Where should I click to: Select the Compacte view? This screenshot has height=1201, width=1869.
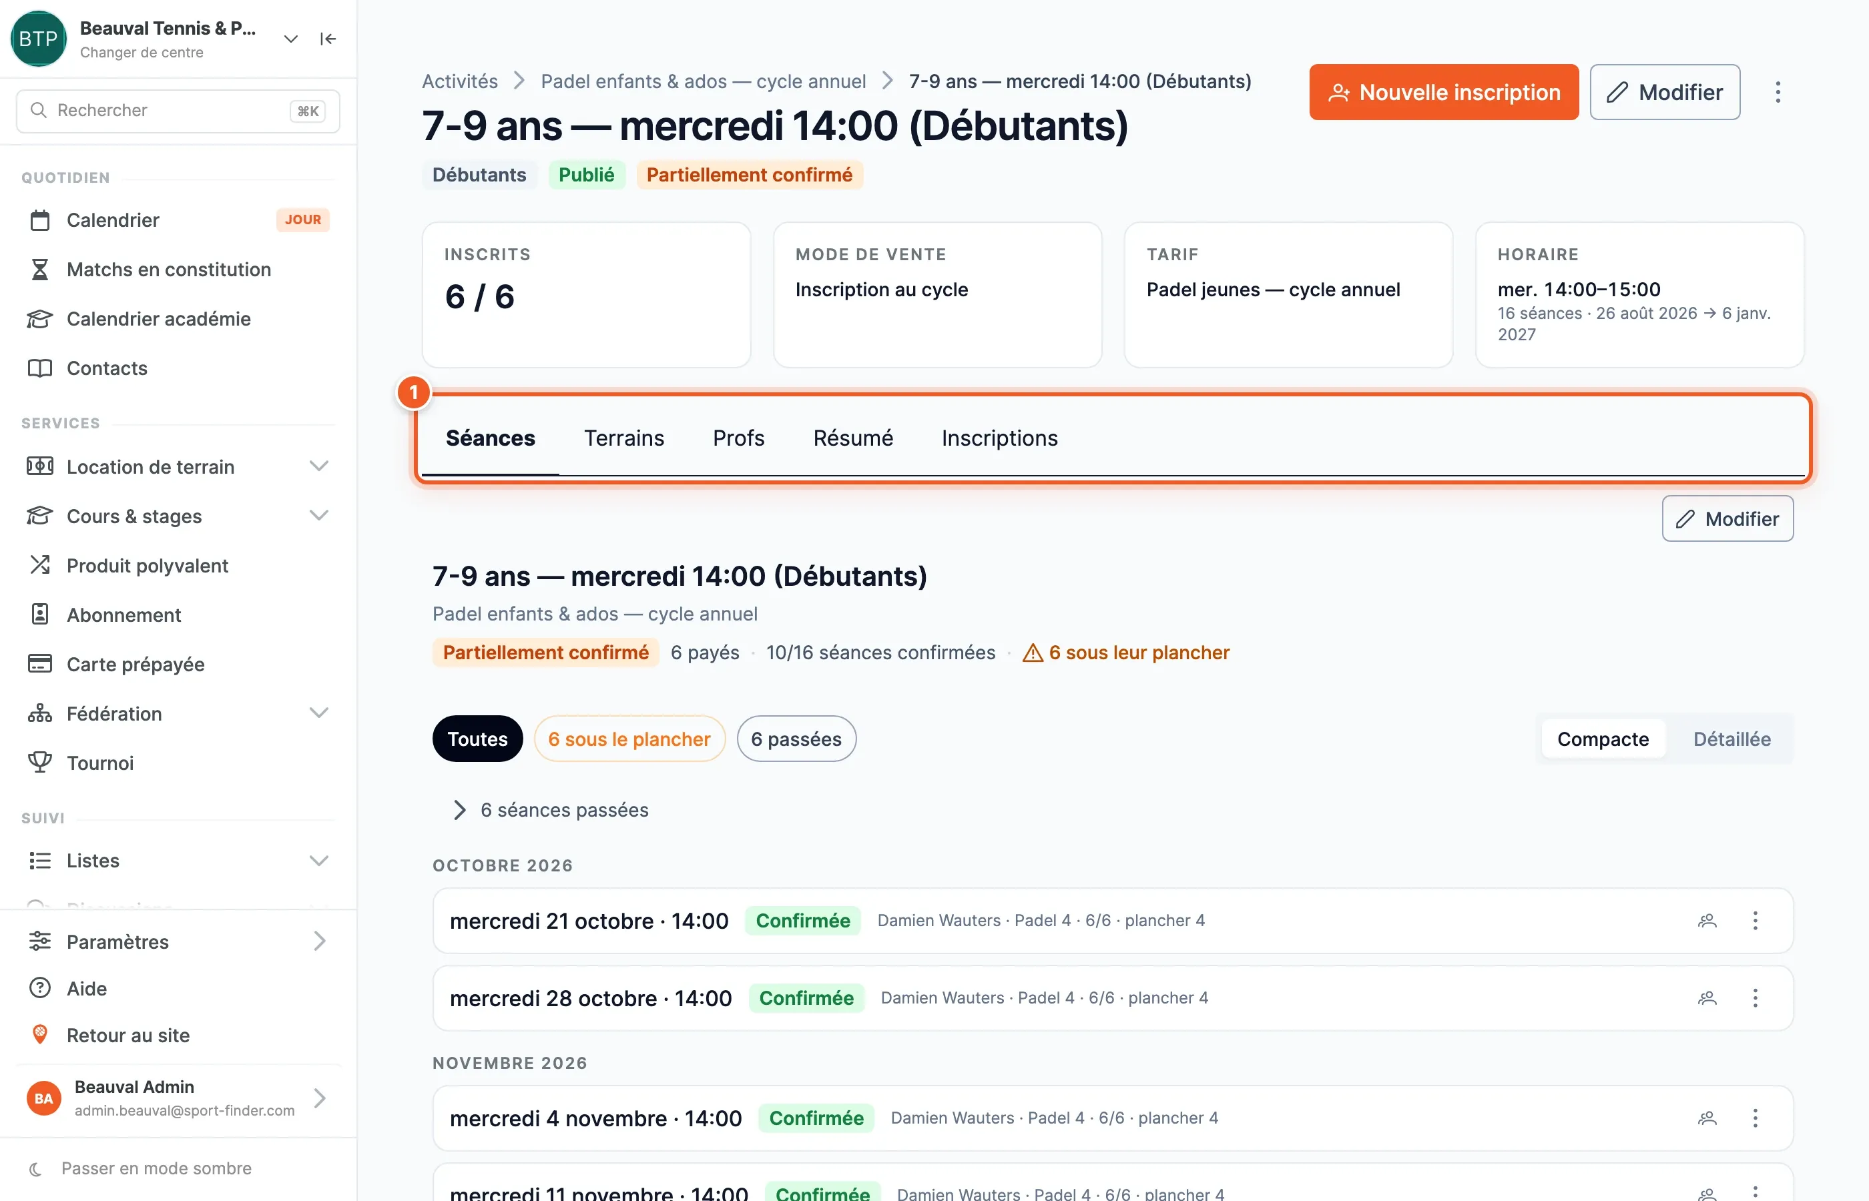coord(1603,739)
